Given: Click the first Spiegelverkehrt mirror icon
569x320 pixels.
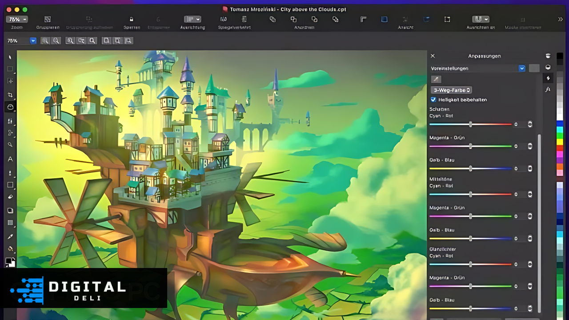Looking at the screenshot, I should tap(223, 19).
